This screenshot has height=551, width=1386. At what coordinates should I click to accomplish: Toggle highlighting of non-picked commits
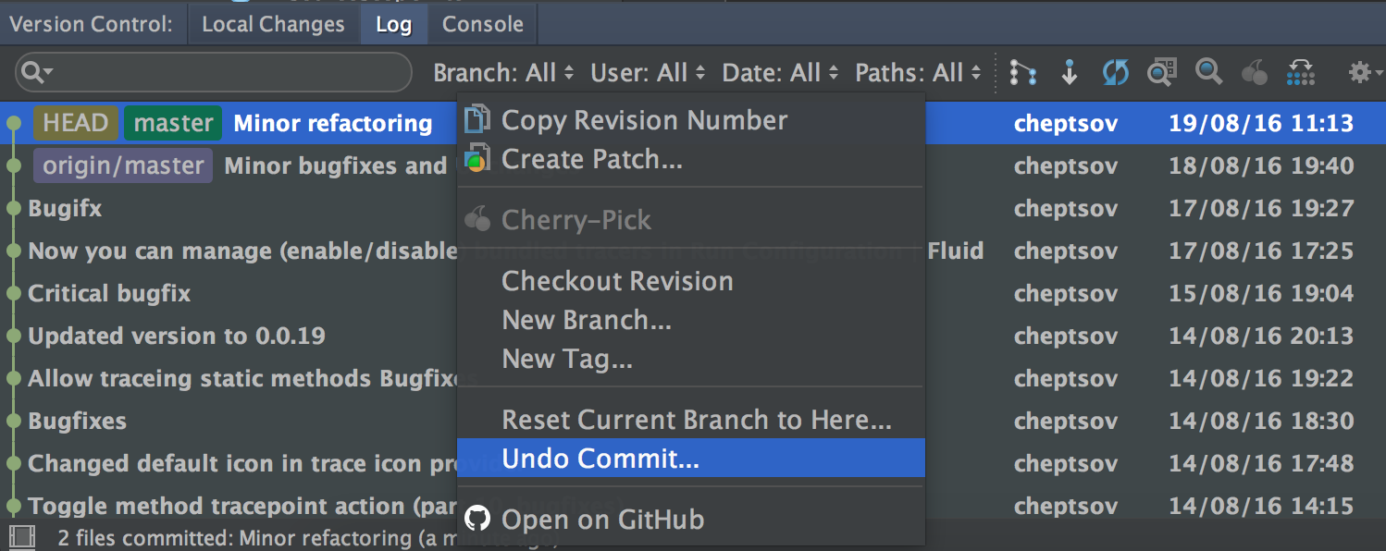coord(1301,72)
